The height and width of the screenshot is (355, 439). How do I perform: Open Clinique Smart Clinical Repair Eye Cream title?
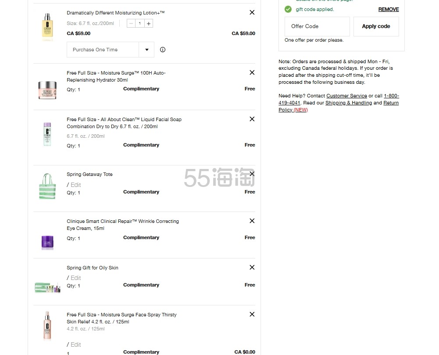[123, 225]
